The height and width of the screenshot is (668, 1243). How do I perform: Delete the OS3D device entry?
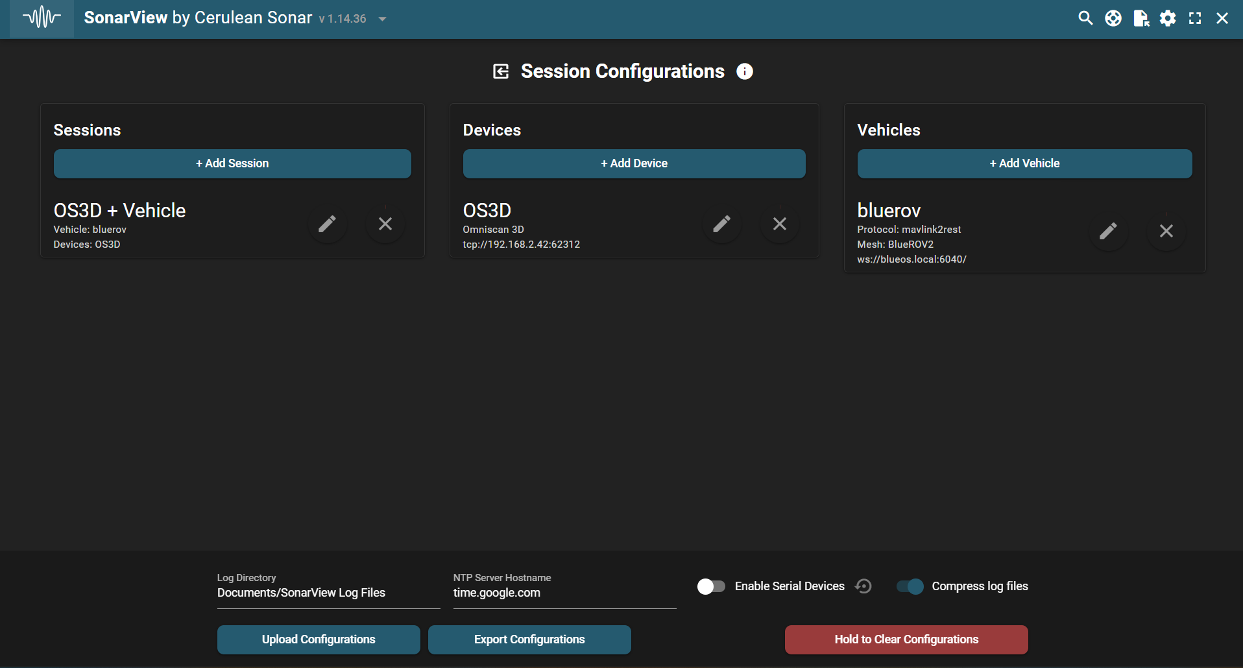click(780, 224)
